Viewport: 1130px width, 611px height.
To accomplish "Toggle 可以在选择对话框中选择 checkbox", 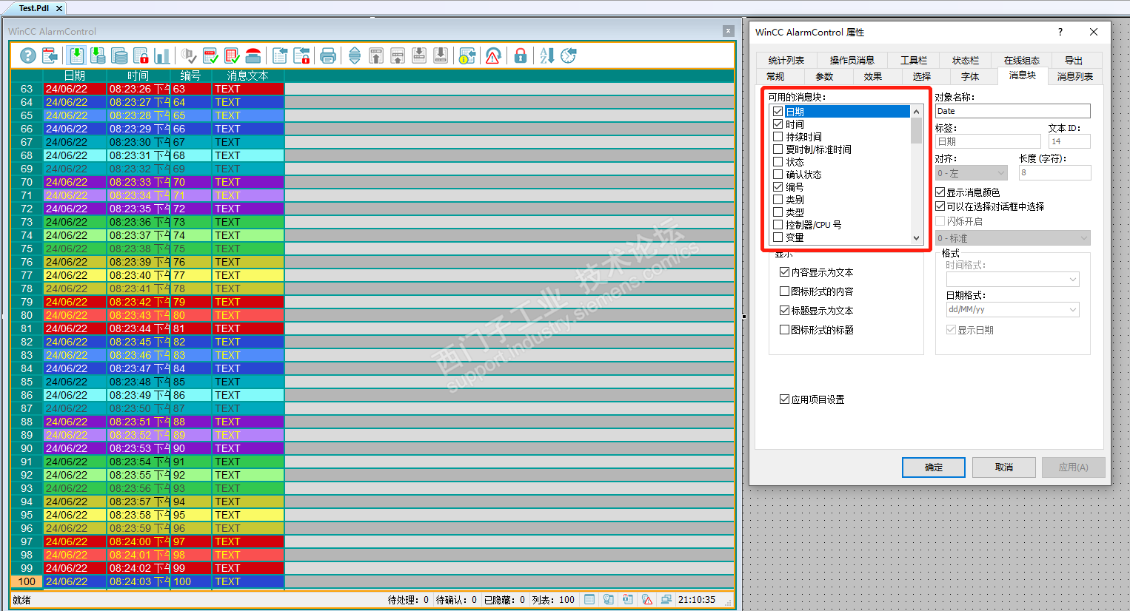I will [940, 206].
